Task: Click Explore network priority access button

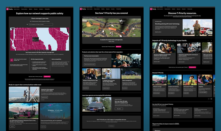Action: pyautogui.click(x=89, y=65)
